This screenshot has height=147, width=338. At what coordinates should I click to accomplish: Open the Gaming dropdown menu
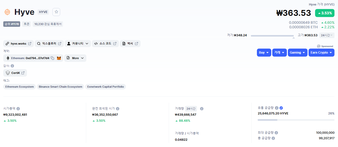click(x=297, y=53)
